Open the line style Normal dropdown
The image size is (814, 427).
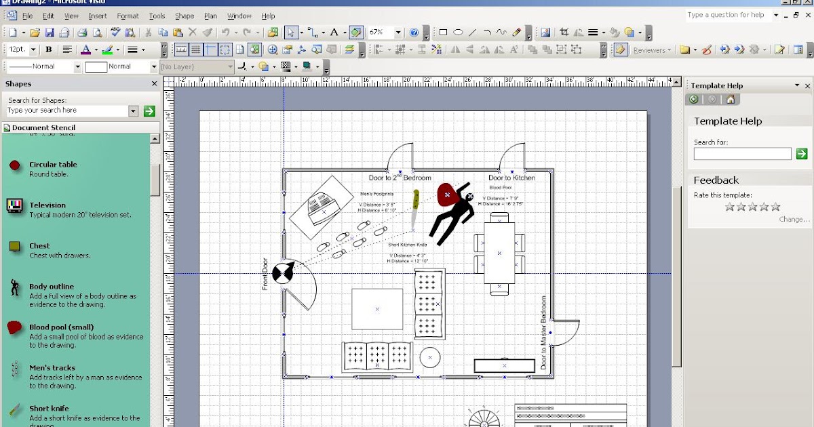click(x=77, y=67)
